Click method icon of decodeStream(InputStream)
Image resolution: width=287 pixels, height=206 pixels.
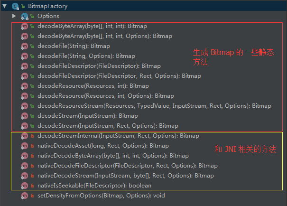click(x=24, y=116)
